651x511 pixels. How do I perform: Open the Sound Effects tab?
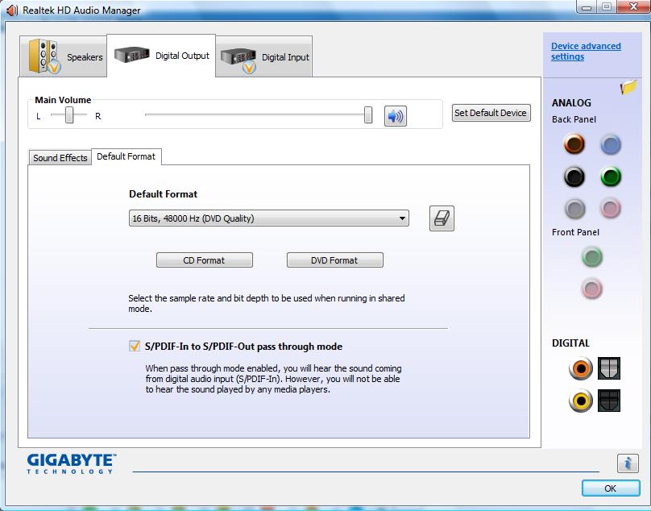[60, 158]
